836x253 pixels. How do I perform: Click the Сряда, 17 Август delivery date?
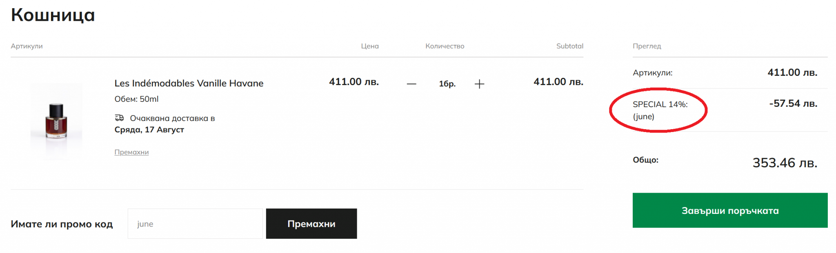coord(149,130)
